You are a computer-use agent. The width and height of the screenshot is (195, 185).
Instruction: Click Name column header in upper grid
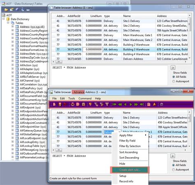[139, 16]
